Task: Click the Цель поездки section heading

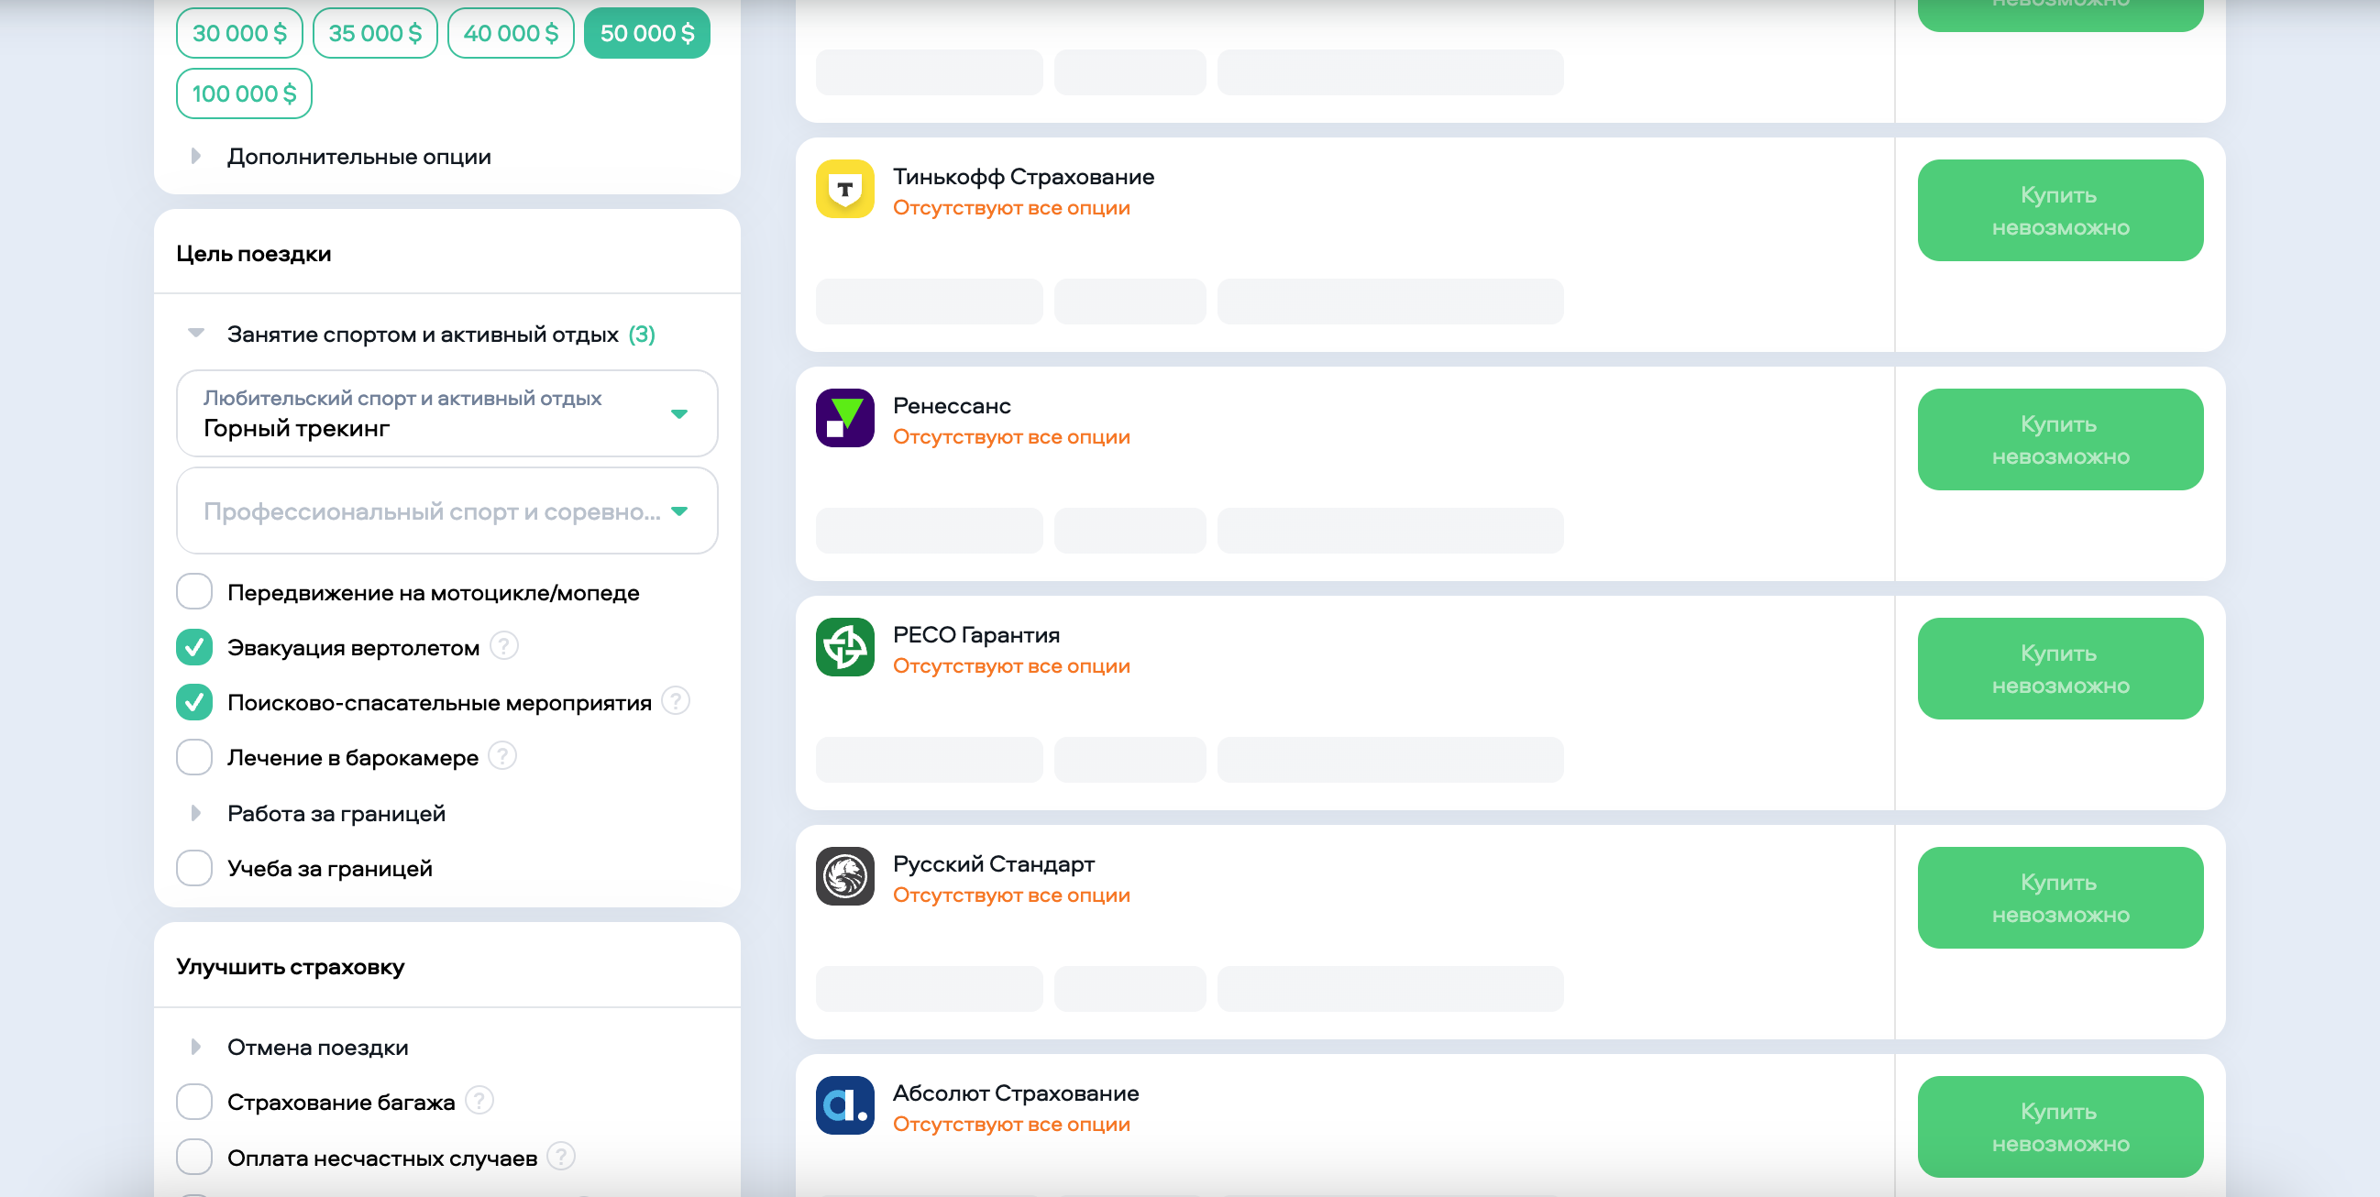Action: pyautogui.click(x=254, y=254)
